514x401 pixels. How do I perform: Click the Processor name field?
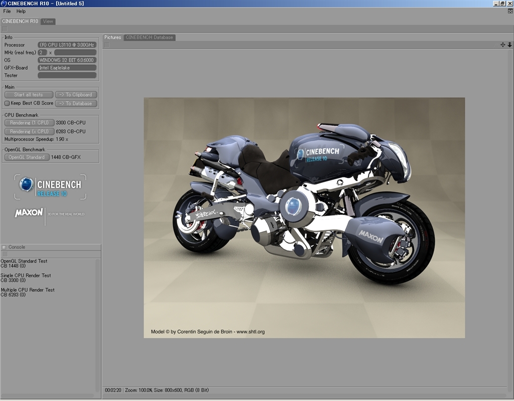pyautogui.click(x=67, y=45)
